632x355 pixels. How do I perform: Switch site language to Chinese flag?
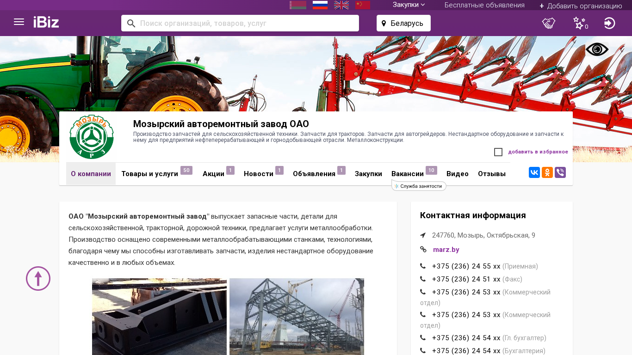[x=363, y=5]
